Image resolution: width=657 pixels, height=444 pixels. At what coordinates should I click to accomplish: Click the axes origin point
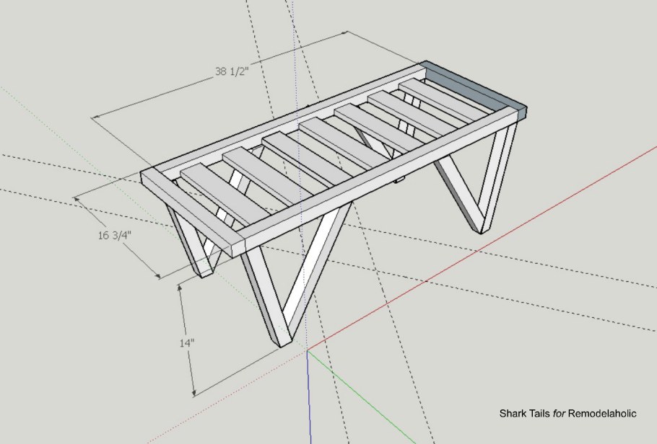point(308,351)
